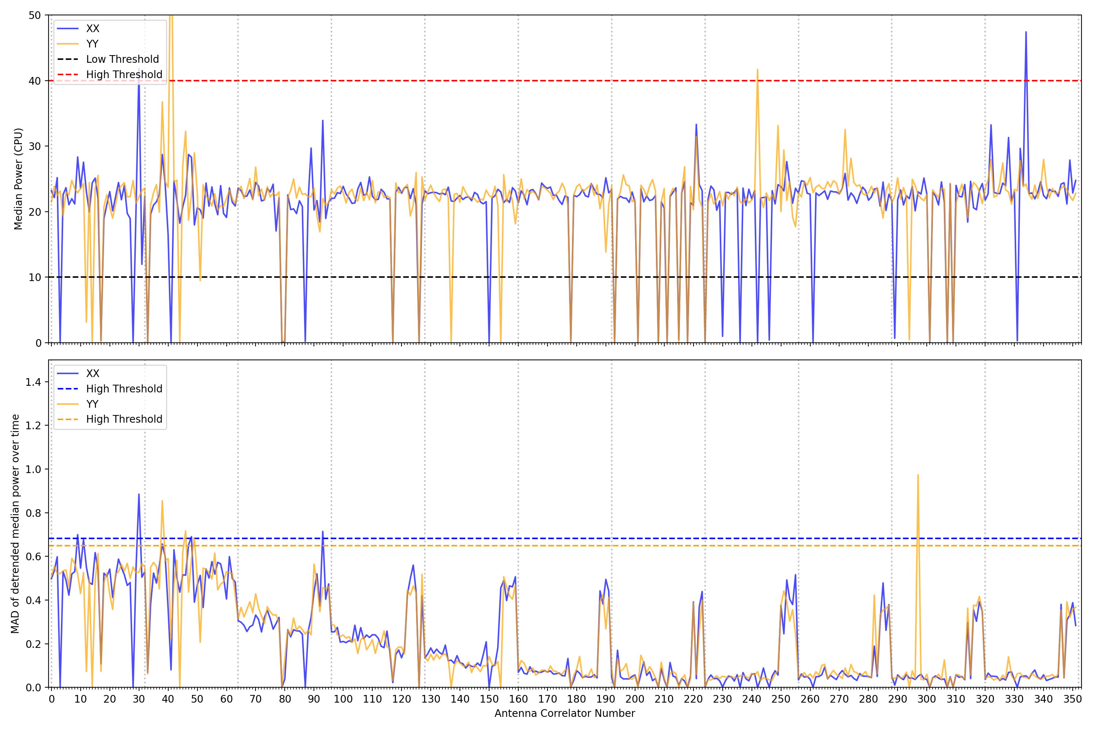Click the x-axis tick label 200
Screen dimensions: 1095x730
point(635,699)
